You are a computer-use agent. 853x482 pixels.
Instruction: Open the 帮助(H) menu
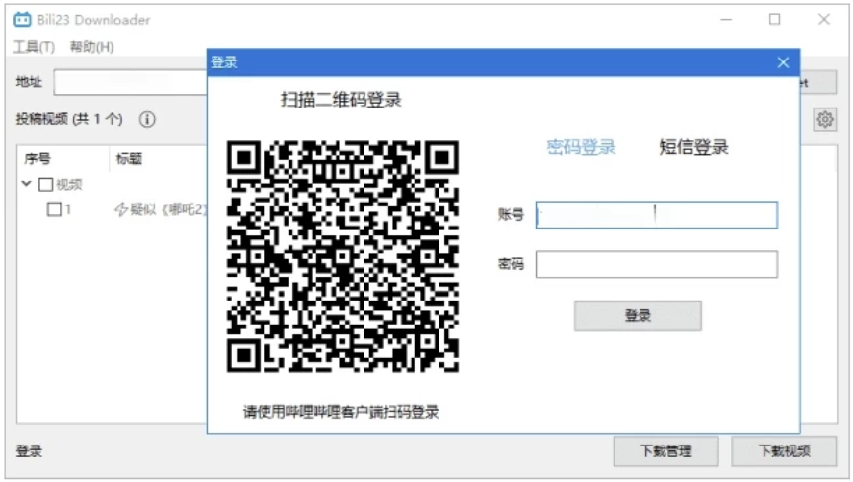coord(91,47)
